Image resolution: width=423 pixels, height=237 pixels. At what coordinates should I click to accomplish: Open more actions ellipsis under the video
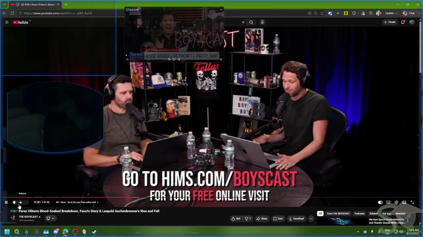point(311,219)
